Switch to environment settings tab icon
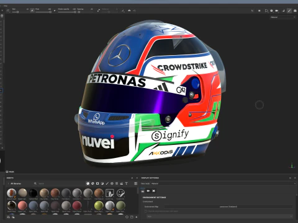298x223 pixels. 143,191
